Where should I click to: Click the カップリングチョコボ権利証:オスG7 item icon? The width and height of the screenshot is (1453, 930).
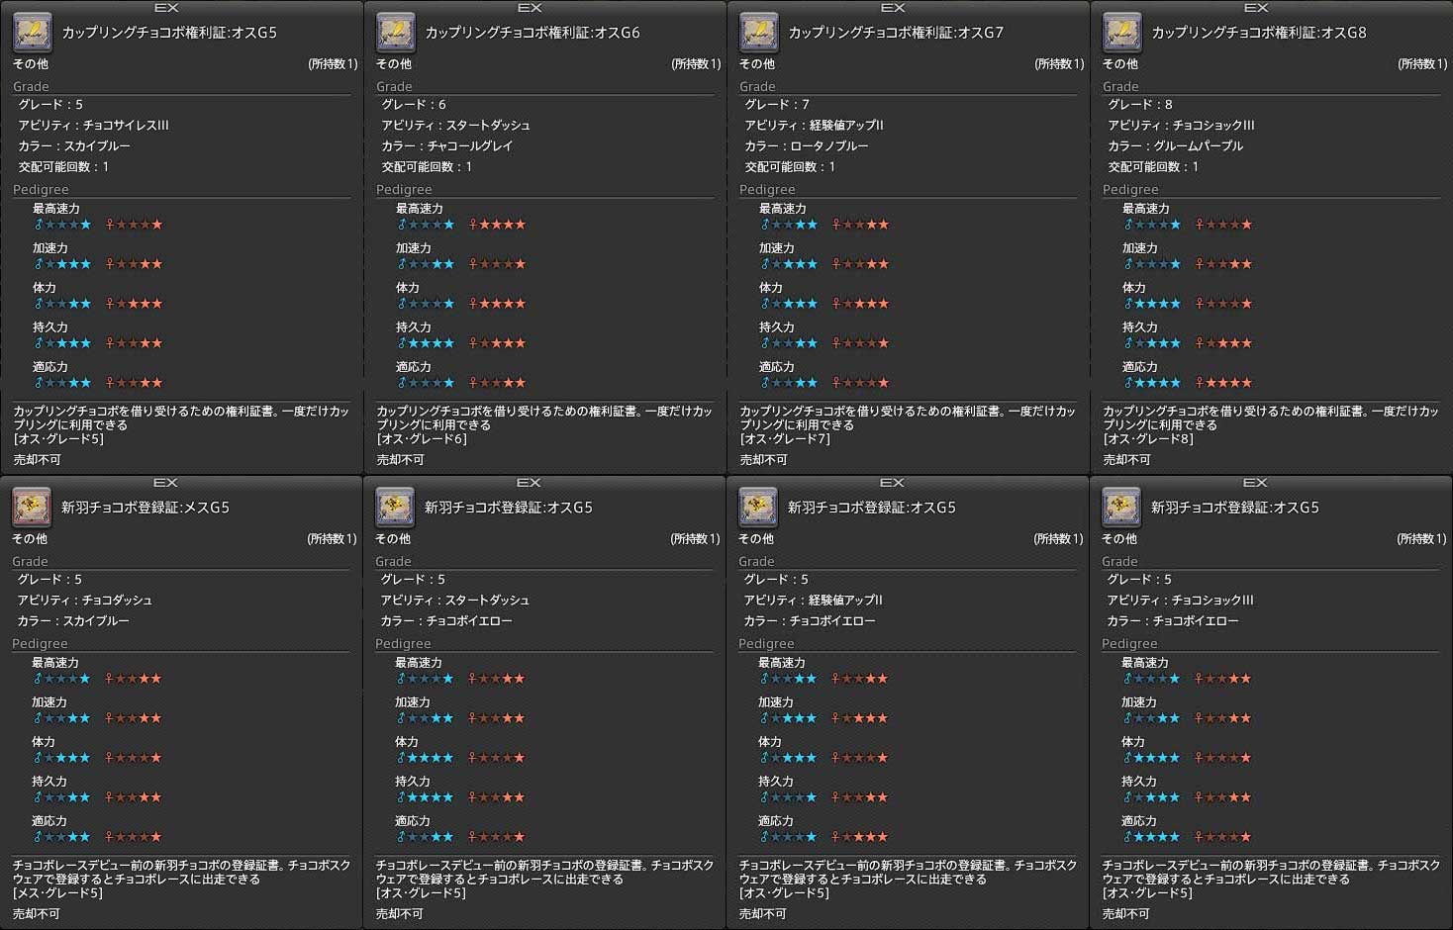tap(758, 33)
